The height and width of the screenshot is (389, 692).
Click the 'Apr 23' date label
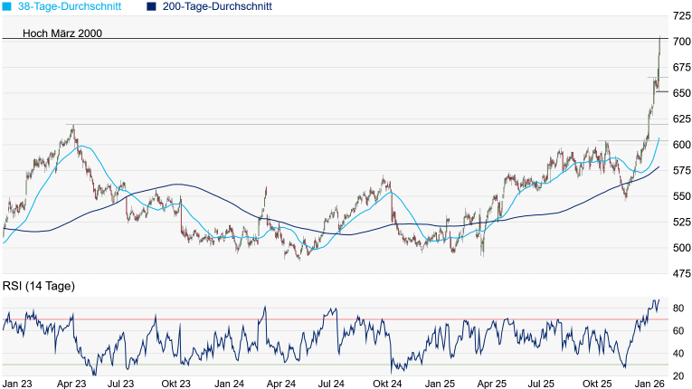pos(71,384)
